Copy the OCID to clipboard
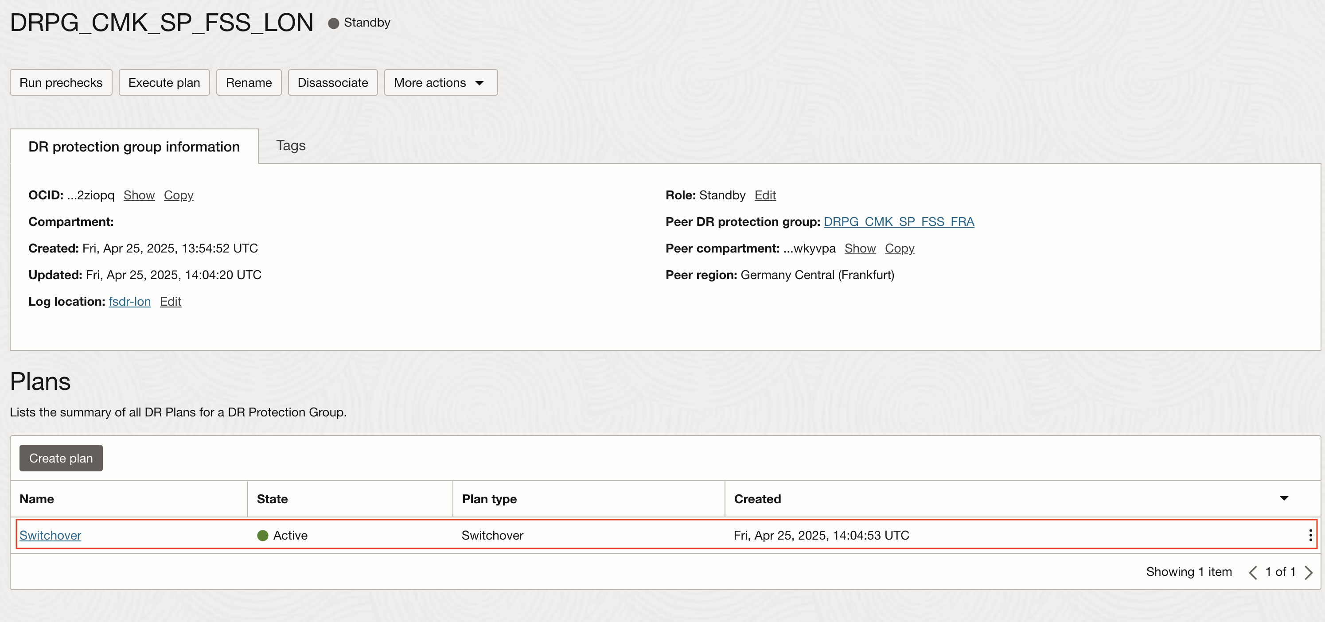Image resolution: width=1325 pixels, height=622 pixels. pos(179,195)
